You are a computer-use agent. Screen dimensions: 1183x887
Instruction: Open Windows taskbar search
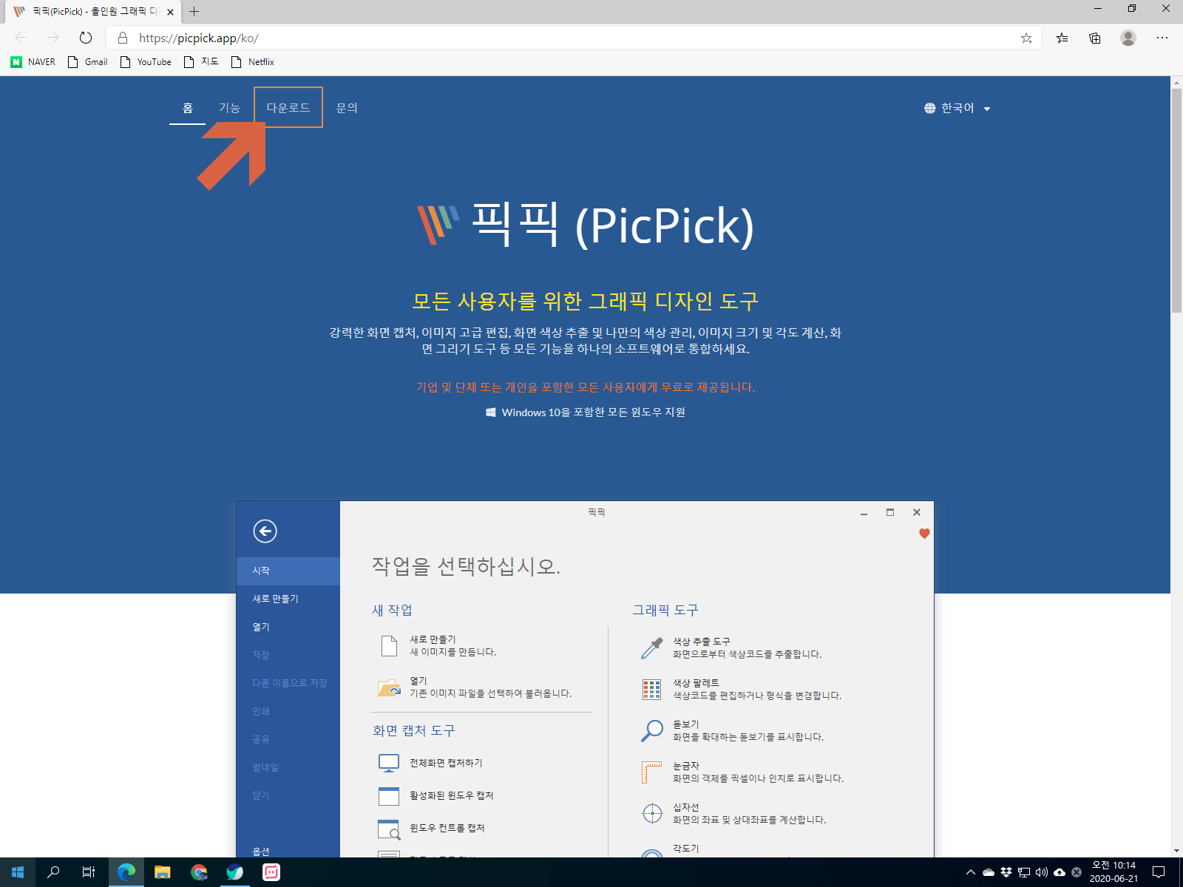[x=53, y=872]
